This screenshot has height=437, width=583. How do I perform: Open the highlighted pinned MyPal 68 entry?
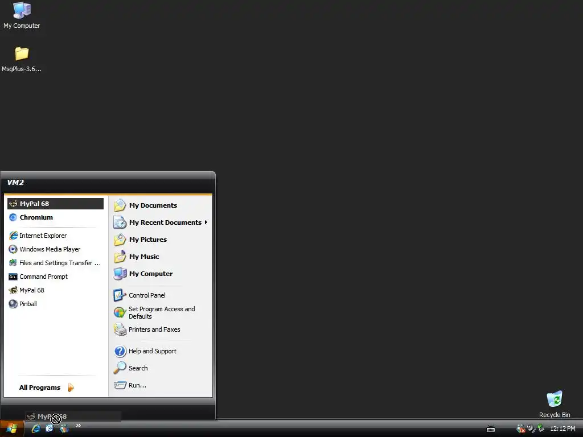(55, 204)
